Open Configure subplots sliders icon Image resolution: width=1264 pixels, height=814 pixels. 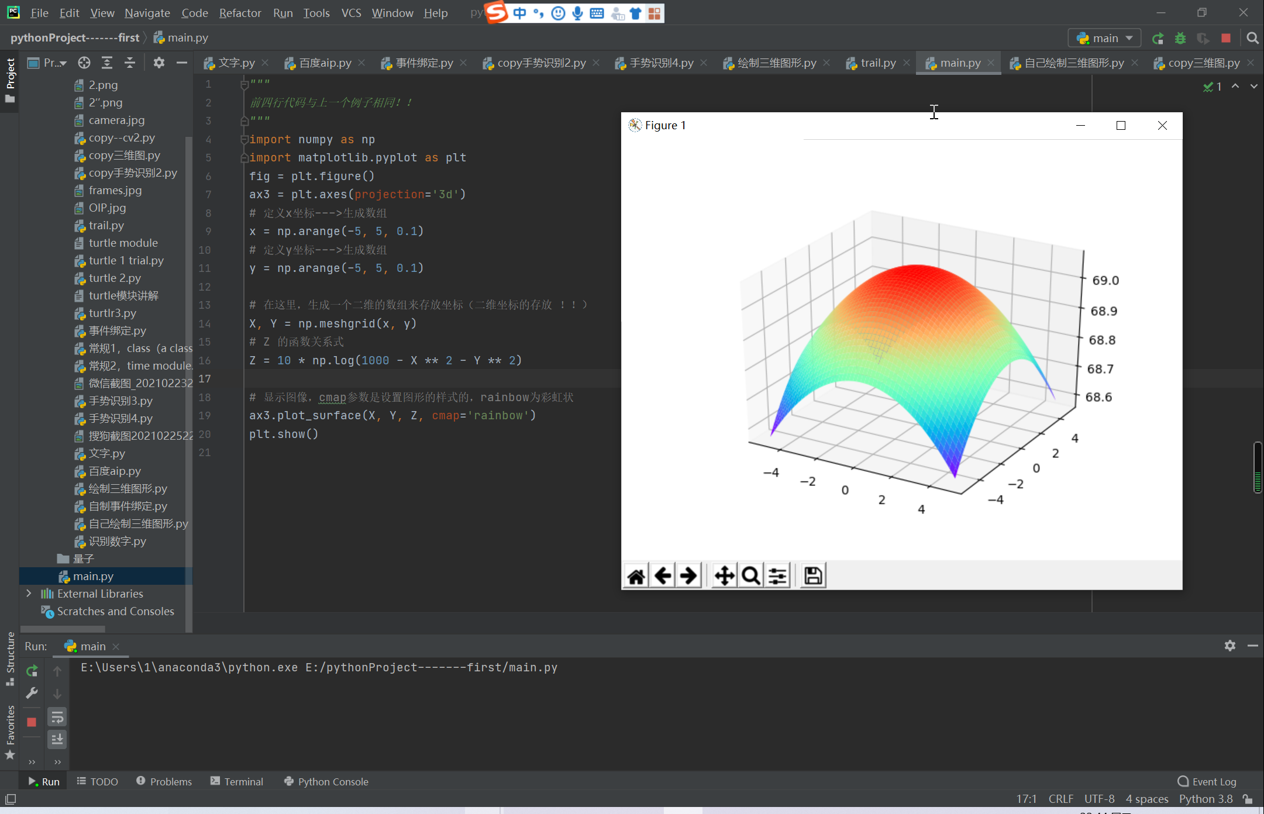coord(777,576)
